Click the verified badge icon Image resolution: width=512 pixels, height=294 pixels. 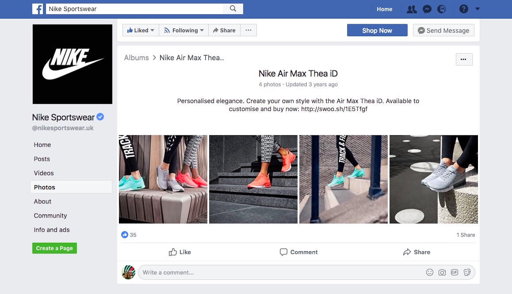coord(100,117)
